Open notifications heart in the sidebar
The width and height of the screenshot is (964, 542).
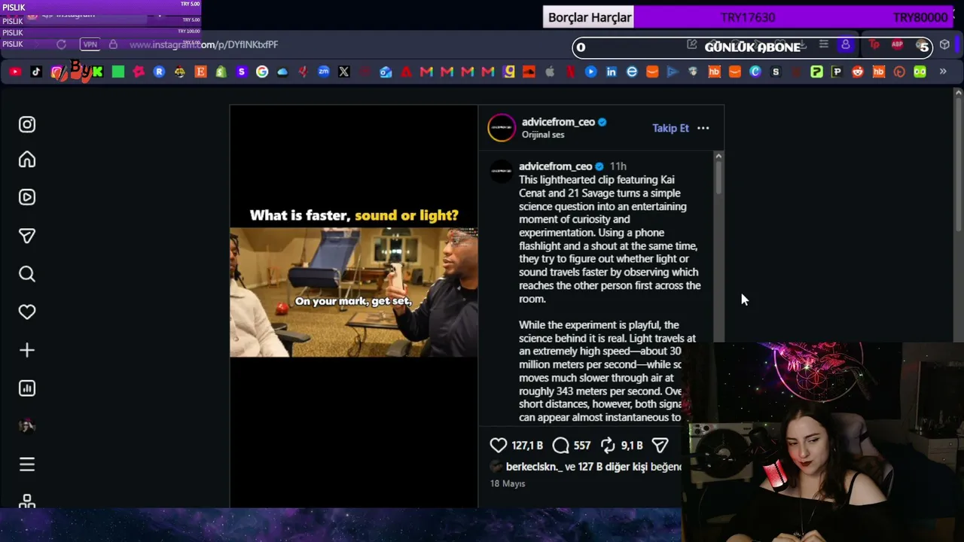(27, 312)
